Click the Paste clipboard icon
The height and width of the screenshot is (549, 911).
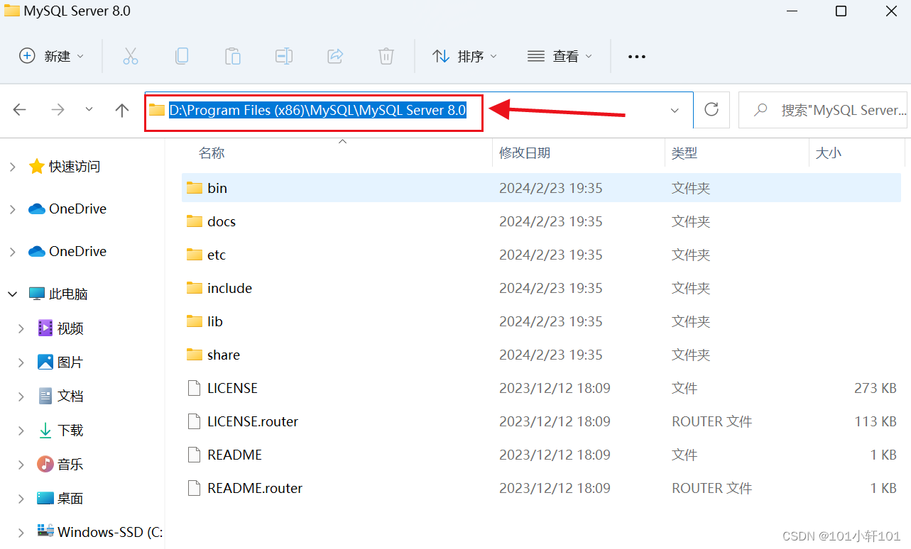coord(232,56)
